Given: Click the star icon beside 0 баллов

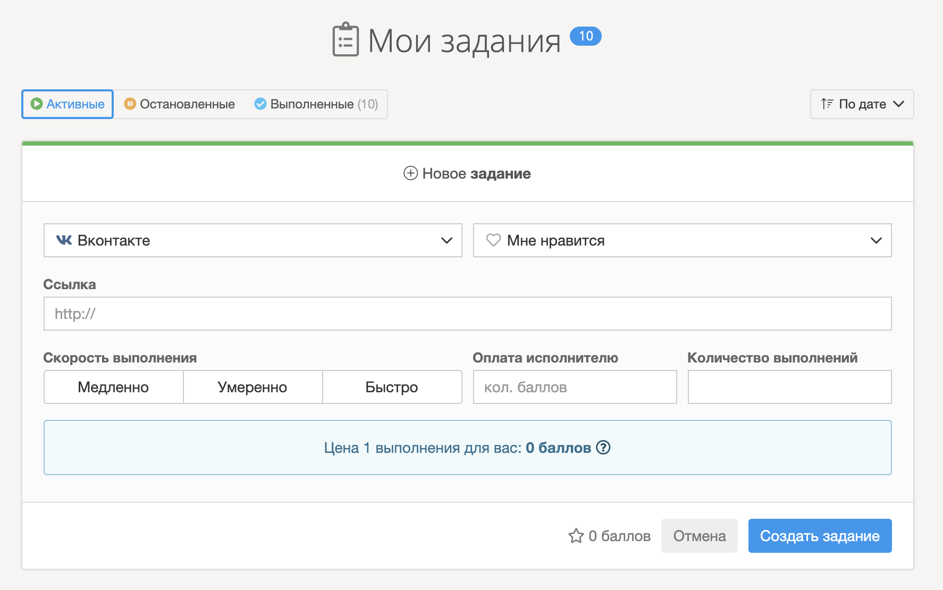Looking at the screenshot, I should click(576, 536).
